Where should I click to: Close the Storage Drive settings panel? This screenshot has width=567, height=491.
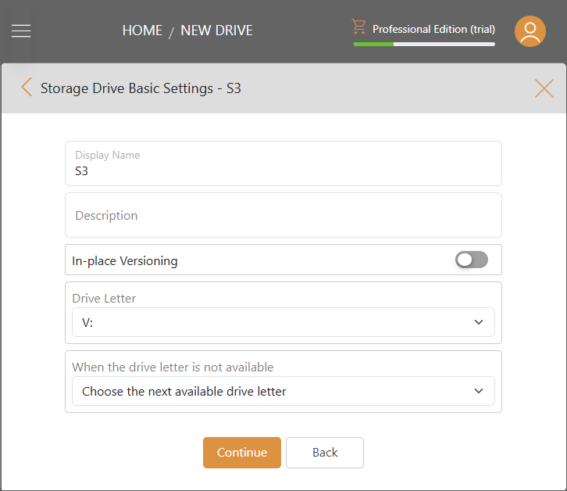pos(544,88)
